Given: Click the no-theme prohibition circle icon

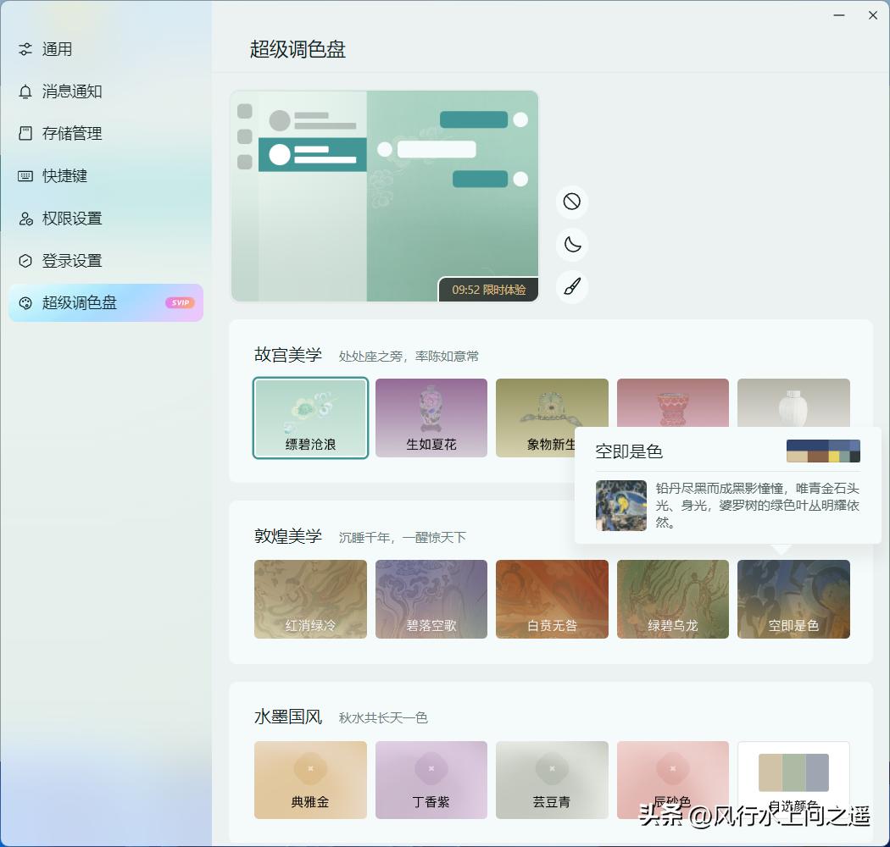Looking at the screenshot, I should coord(571,202).
